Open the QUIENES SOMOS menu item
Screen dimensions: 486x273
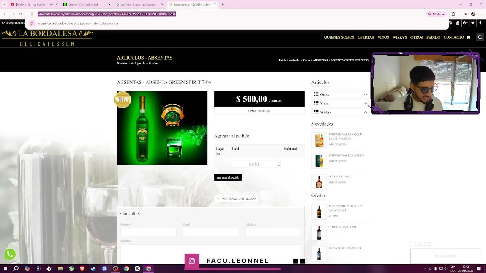point(339,37)
